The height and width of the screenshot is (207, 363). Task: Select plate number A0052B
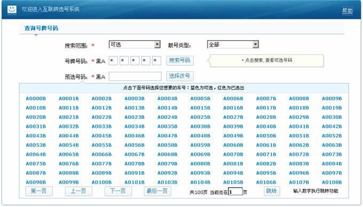pyautogui.click(x=332, y=136)
